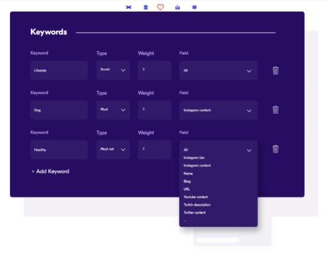The width and height of the screenshot is (326, 253).
Task: Delete the Lifestyle keyword row
Action: click(276, 70)
